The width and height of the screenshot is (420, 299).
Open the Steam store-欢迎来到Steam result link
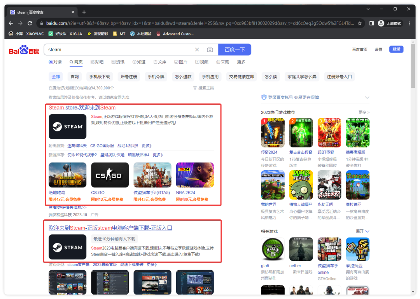[82, 108]
